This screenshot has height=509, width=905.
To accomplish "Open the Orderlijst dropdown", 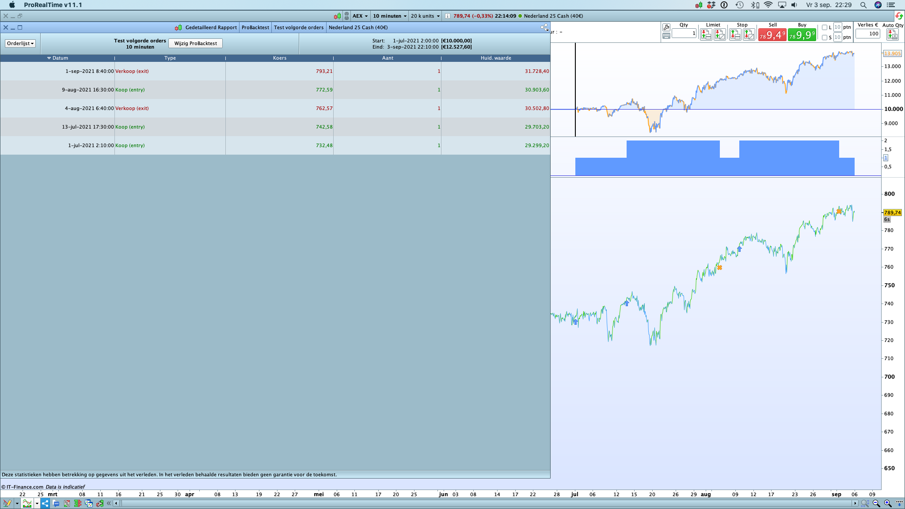I will click(x=20, y=43).
